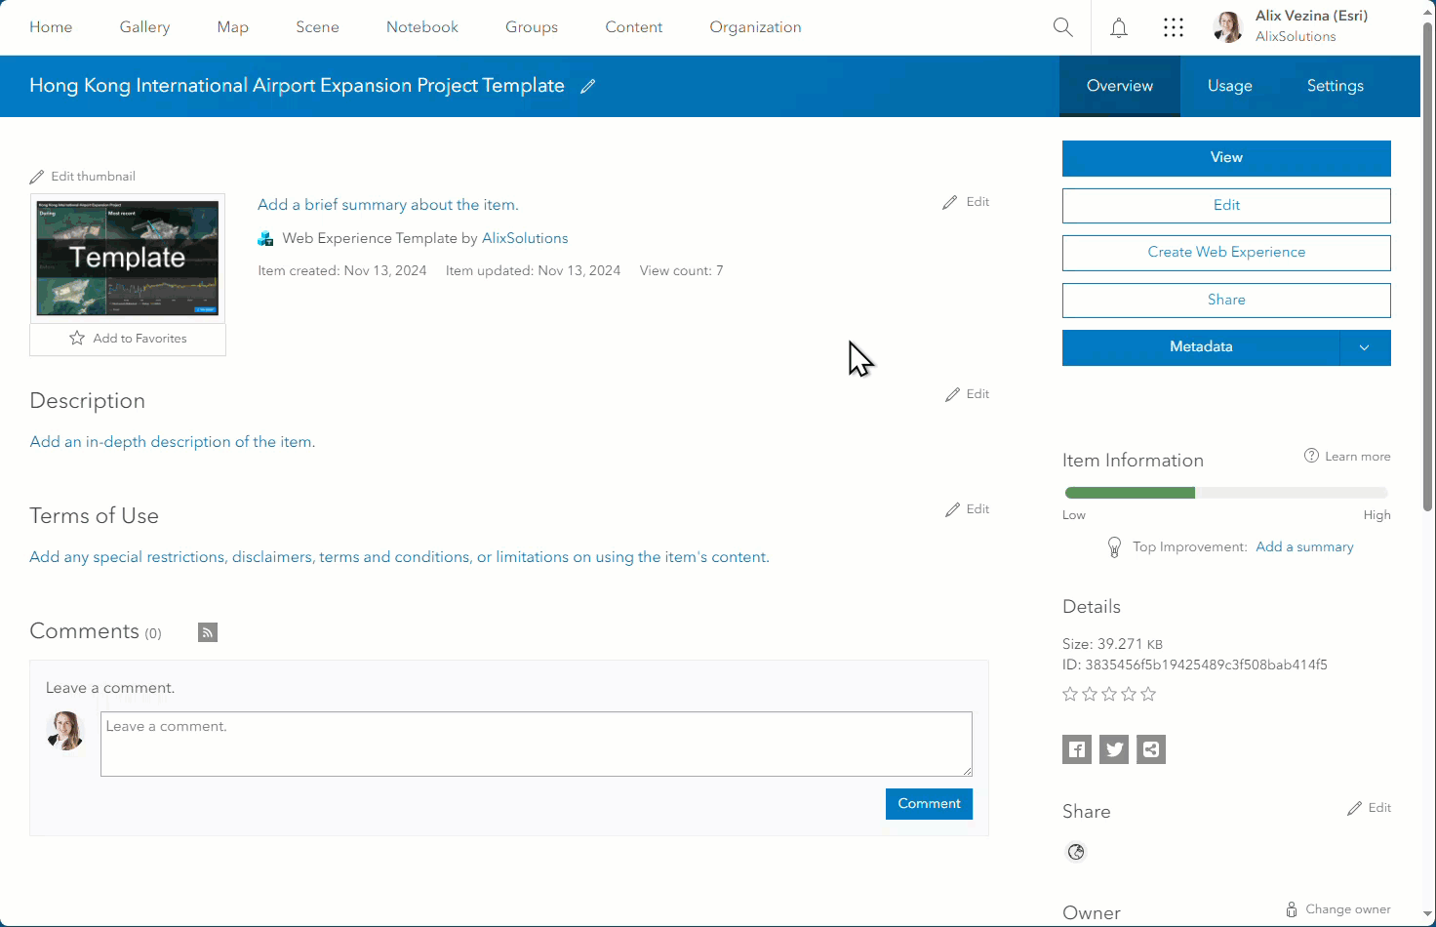Open the Notebook page
Viewport: 1436px width, 927px height.
[422, 27]
